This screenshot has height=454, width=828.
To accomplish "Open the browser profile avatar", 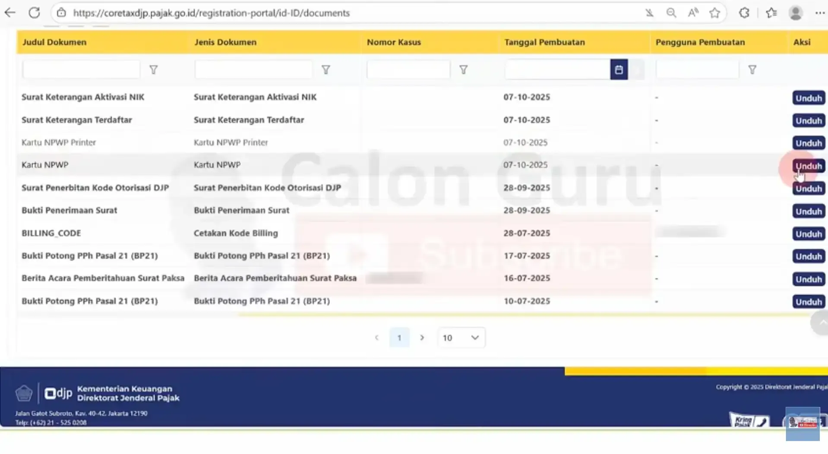I will coord(796,13).
